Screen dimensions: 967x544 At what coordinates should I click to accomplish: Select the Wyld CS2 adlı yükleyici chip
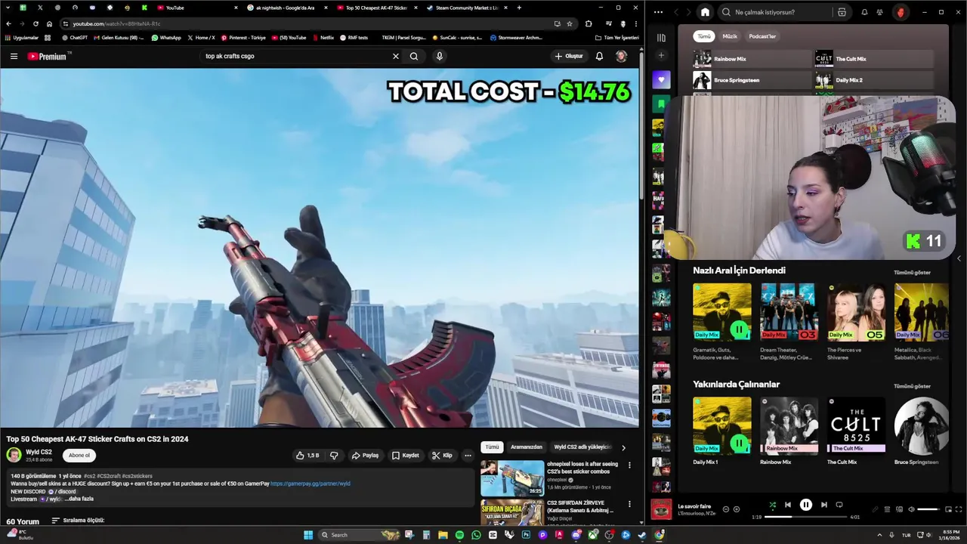coord(582,447)
